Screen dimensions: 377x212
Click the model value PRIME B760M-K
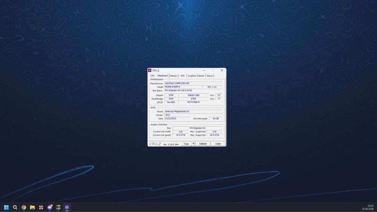(183, 87)
